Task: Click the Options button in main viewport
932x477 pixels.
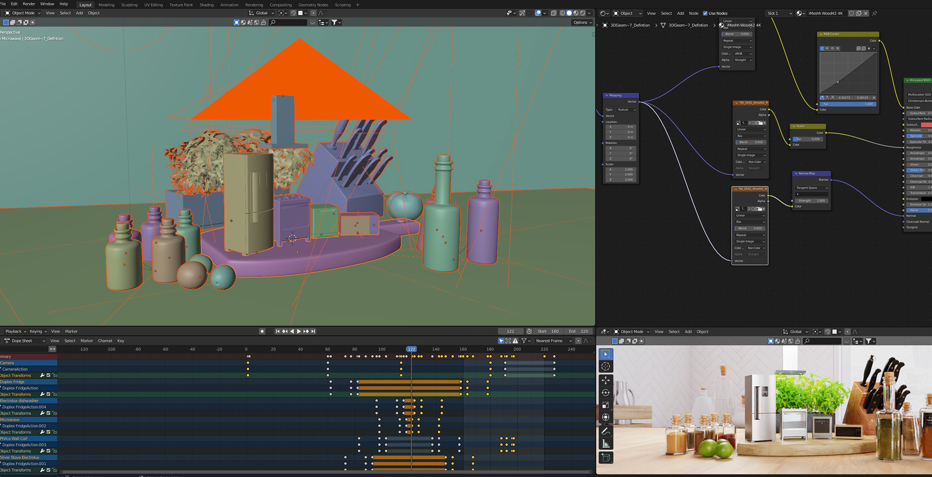Action: tap(582, 22)
